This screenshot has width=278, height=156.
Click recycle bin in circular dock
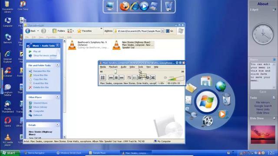227,99
